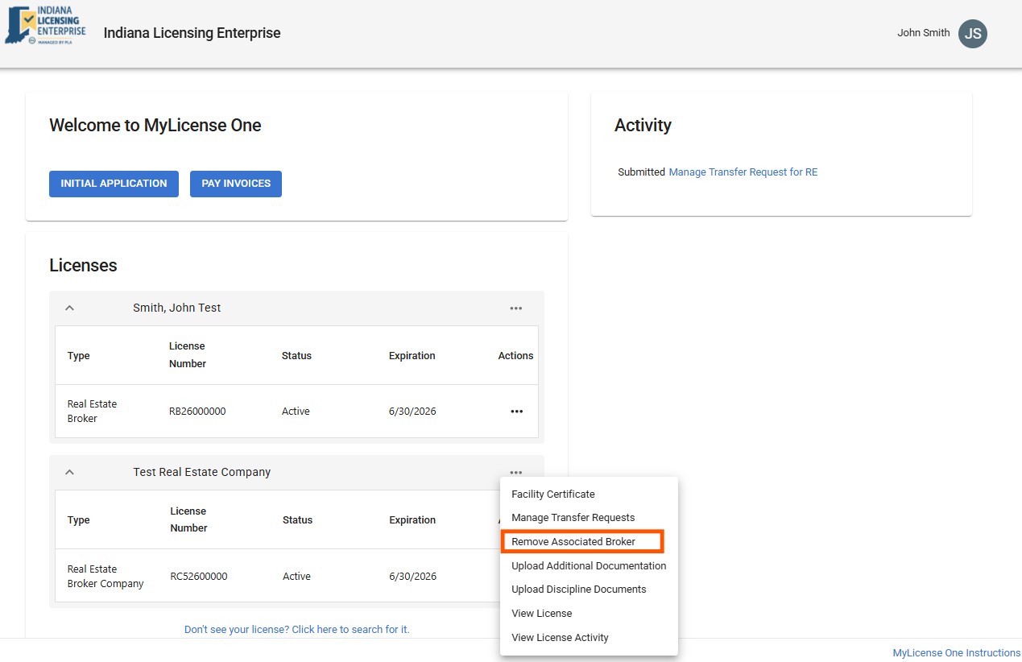Open Manage Transfer Request for RE link
The height and width of the screenshot is (662, 1022).
(x=743, y=172)
